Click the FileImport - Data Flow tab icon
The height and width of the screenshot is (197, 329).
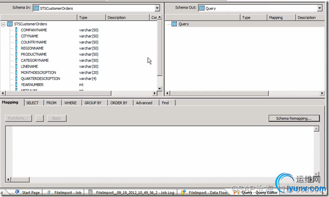point(183,192)
